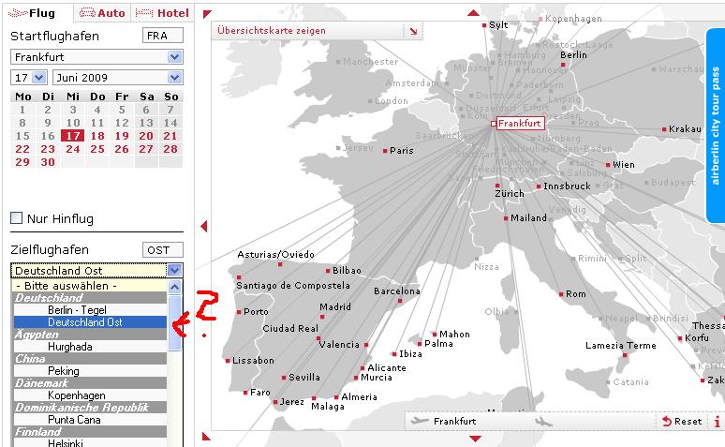Image resolution: width=725 pixels, height=447 pixels.
Task: Pan the map up with top arrow
Action: click(473, 12)
